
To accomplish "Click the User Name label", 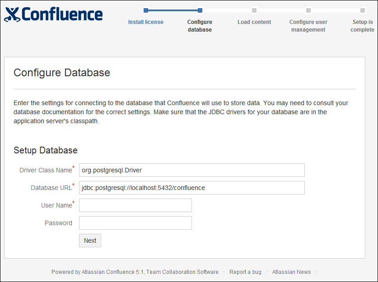I will point(56,205).
